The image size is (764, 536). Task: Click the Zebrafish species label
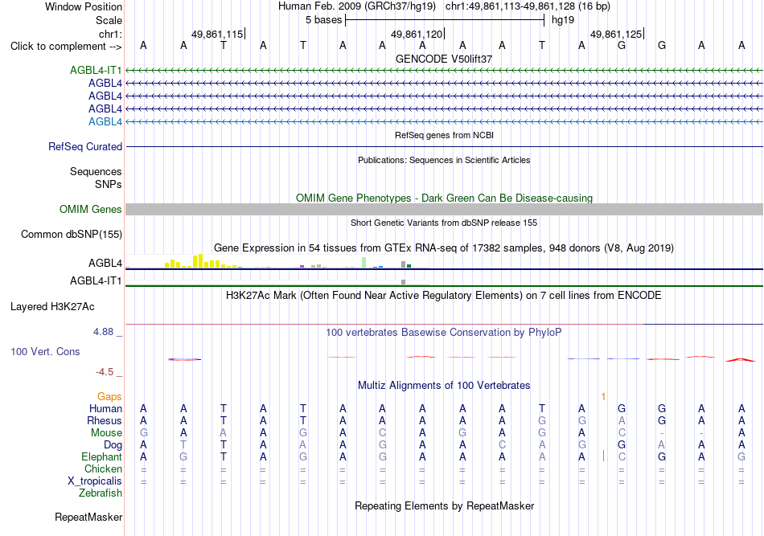101,493
